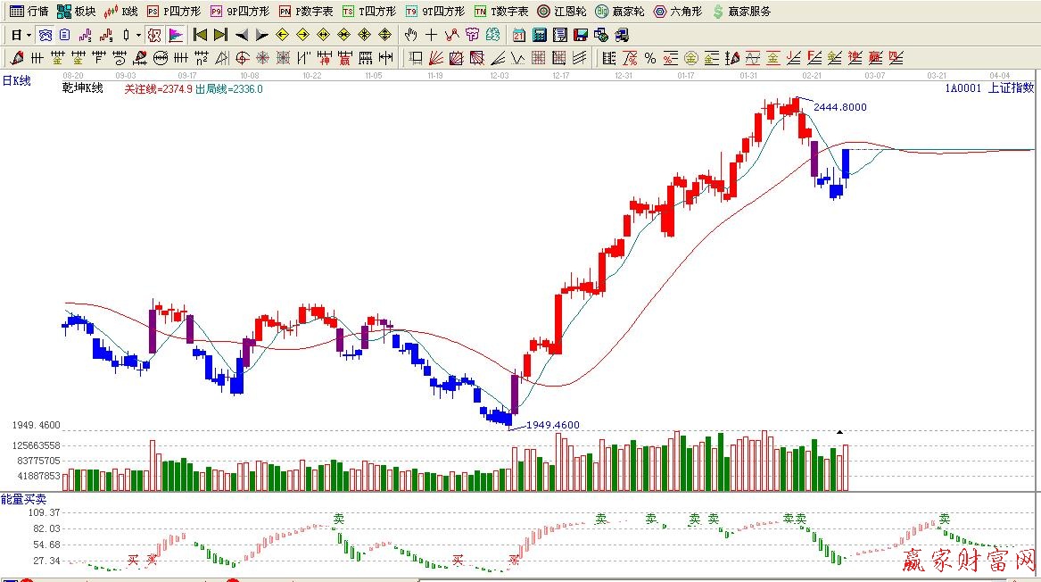Select the pencil drawing tool icon

click(17, 58)
